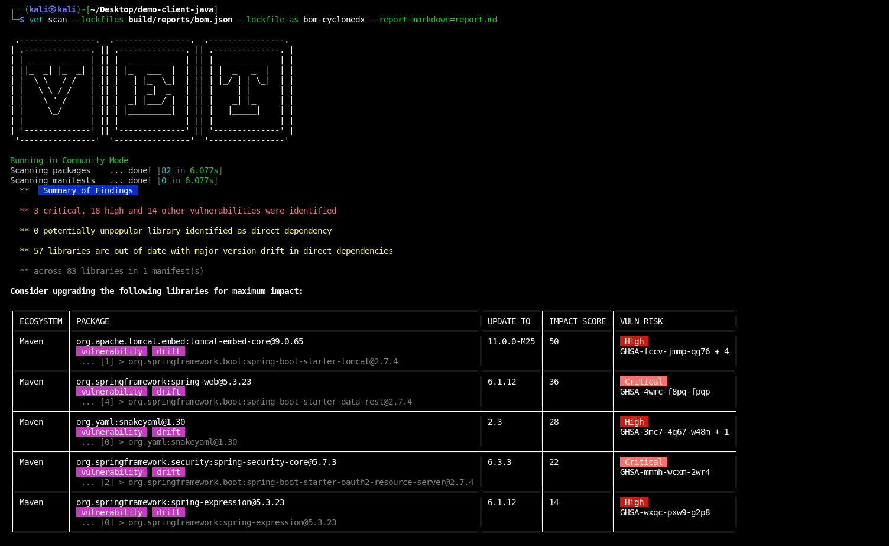This screenshot has height=546, width=889.
Task: Click the vulnerability tag under snakeyaml package
Action: pos(111,432)
